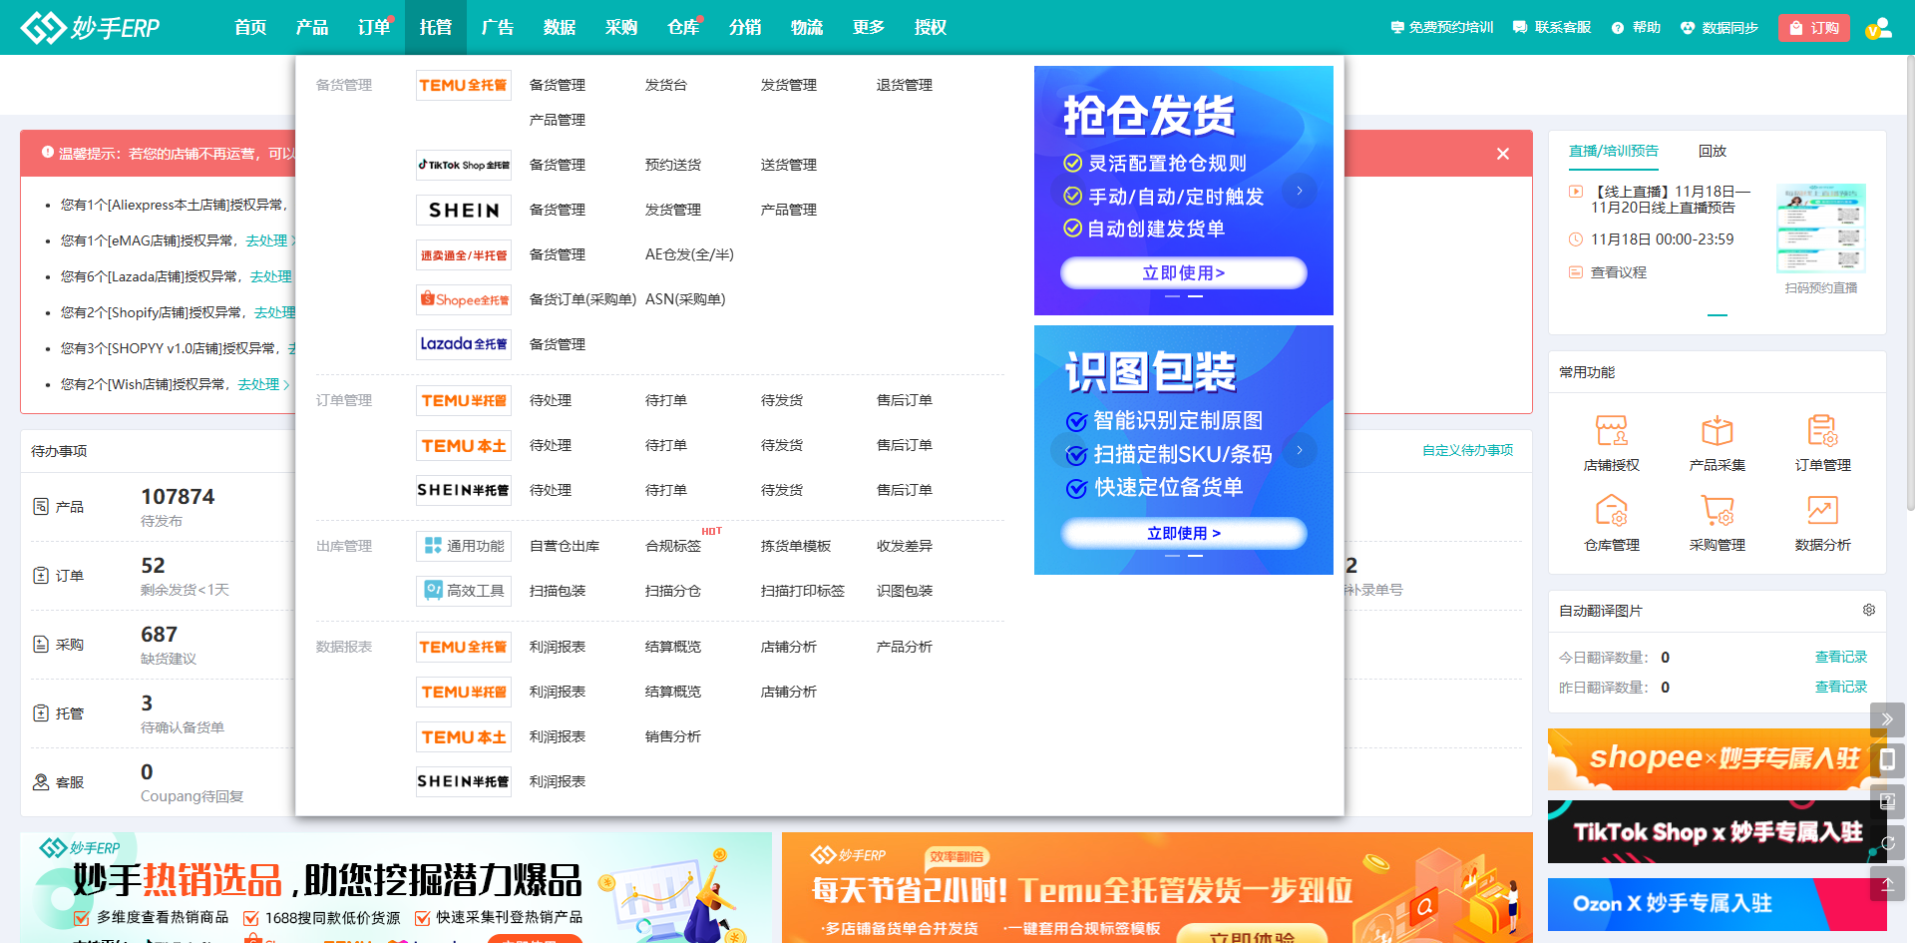Screen dimensions: 1915x943
Task: Switch to the 回放 tab
Action: click(1712, 151)
